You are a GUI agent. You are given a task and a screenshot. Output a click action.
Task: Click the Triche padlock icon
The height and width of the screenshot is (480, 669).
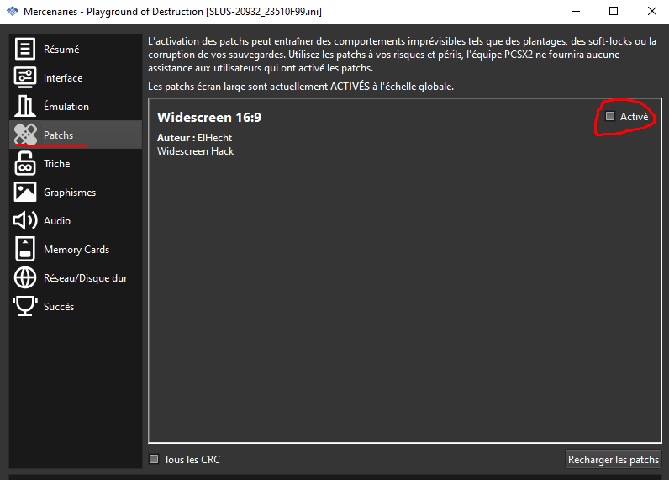25,163
